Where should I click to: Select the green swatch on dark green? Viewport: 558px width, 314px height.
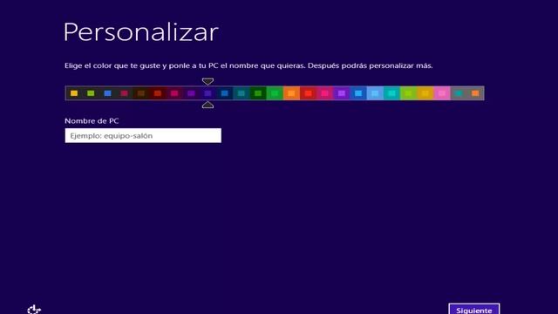click(x=258, y=93)
